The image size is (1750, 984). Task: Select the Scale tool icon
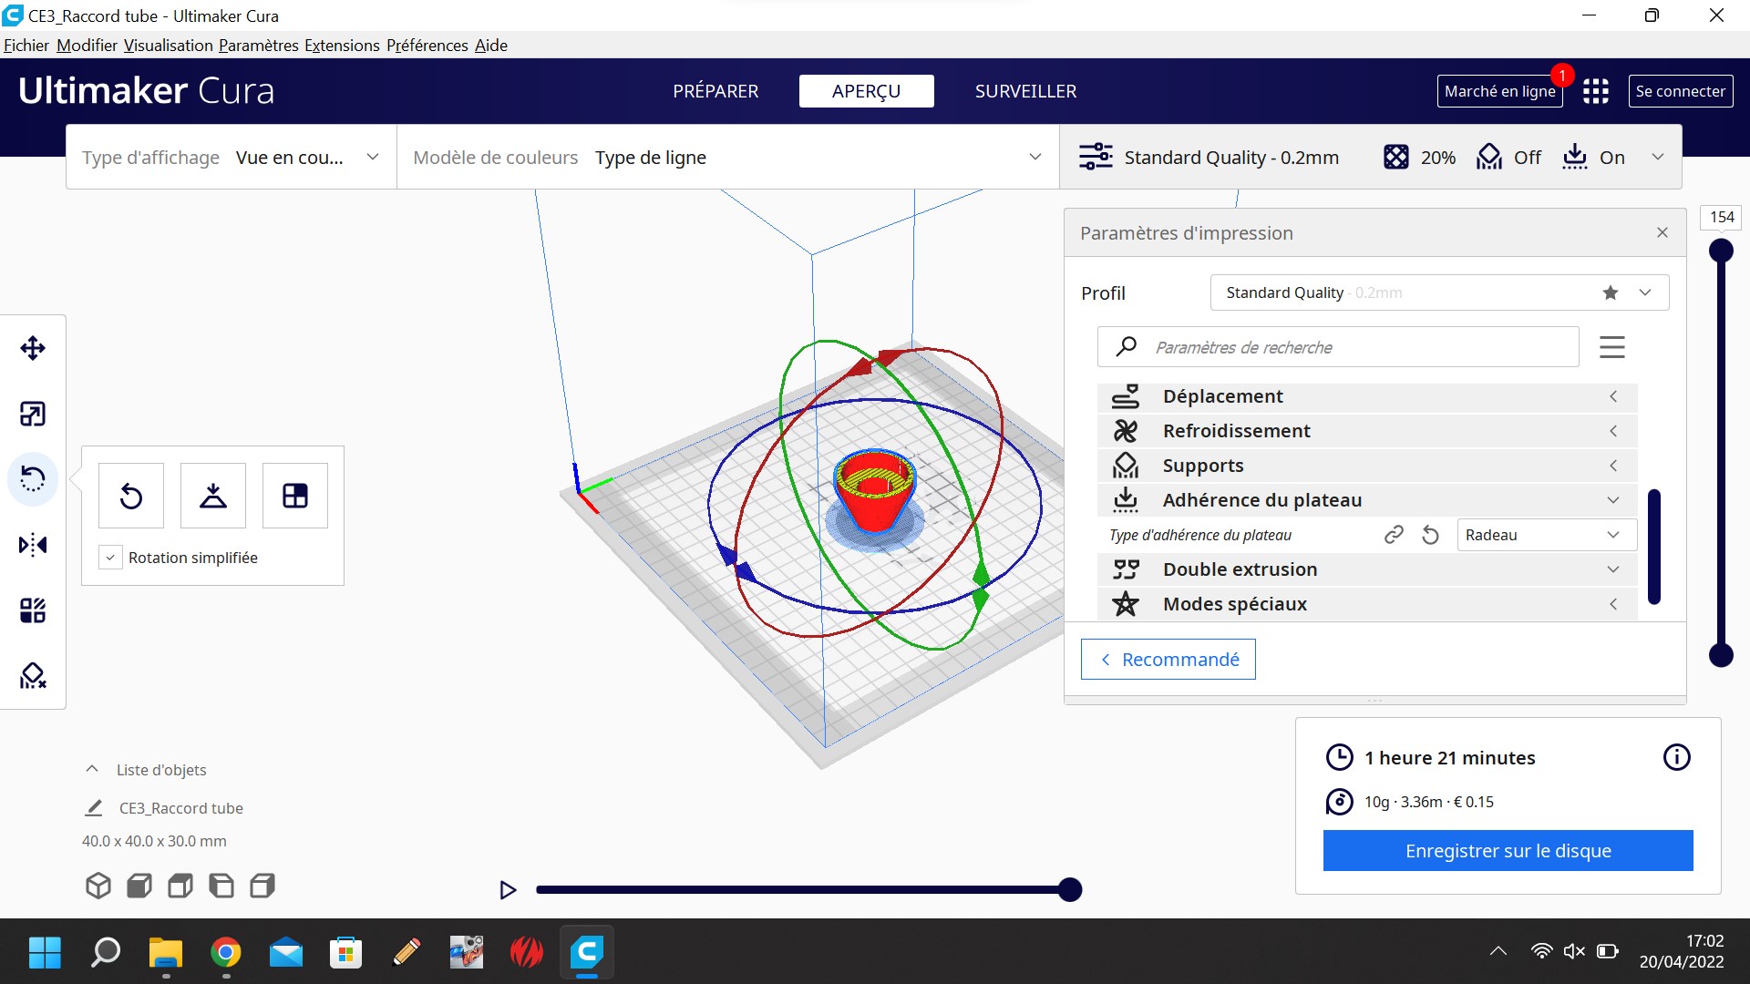click(x=33, y=414)
